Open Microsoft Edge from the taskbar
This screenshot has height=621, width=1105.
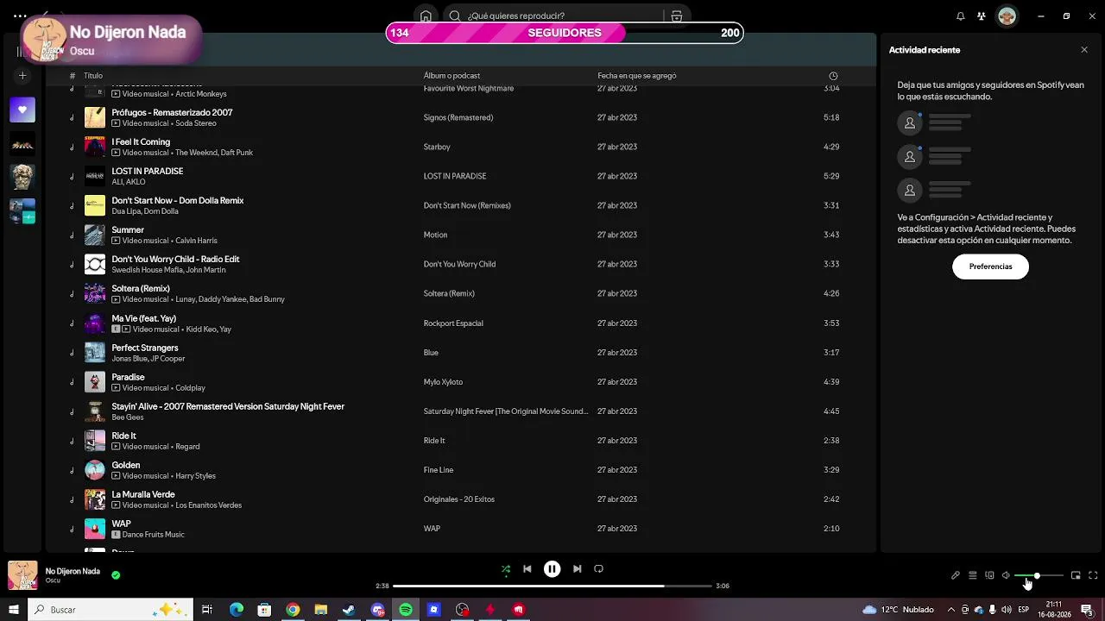(x=237, y=610)
